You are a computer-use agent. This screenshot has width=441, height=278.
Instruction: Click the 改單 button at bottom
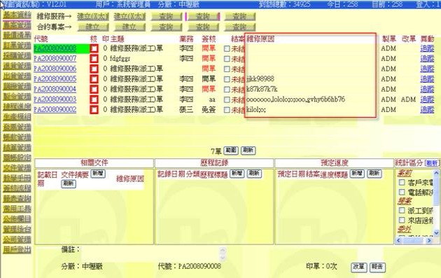[x=359, y=267]
